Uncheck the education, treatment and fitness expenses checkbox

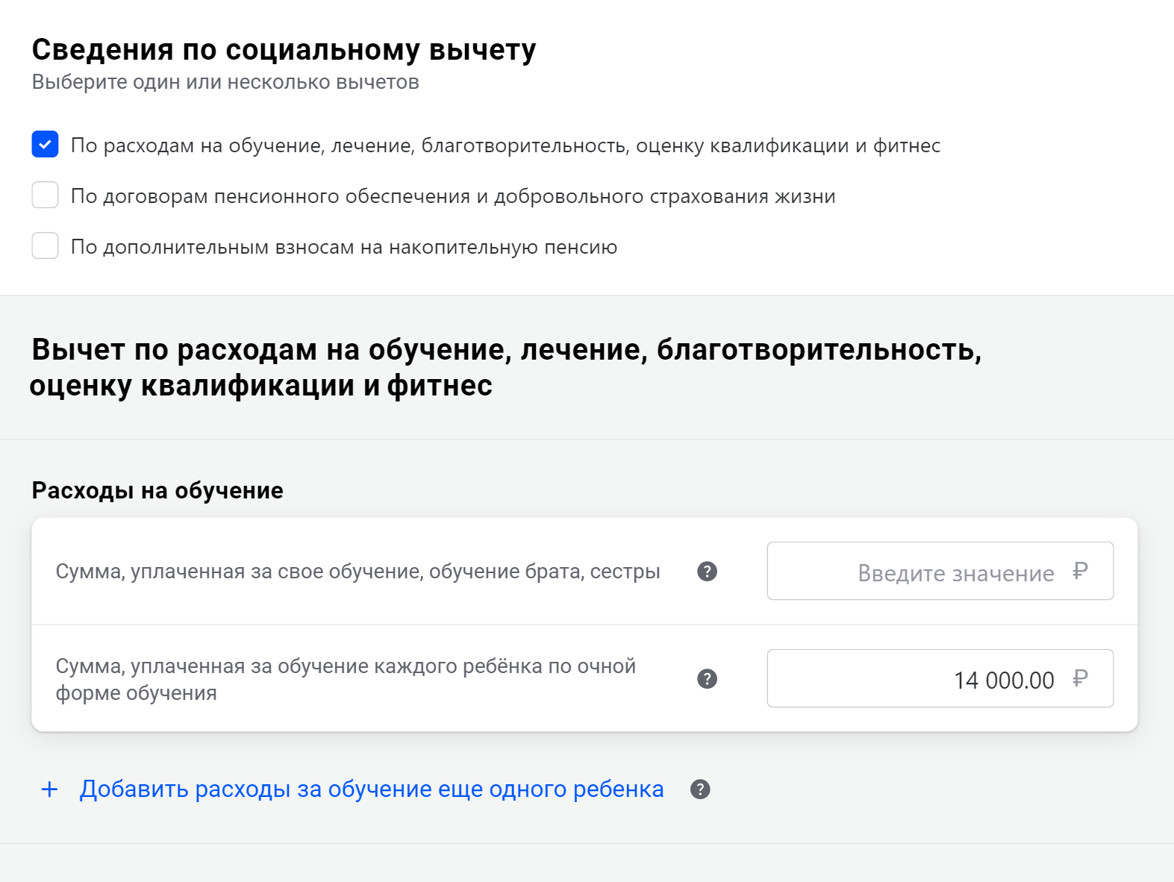(45, 145)
